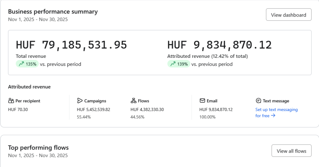Click the Per recipient value HUF 70.30

(18, 109)
